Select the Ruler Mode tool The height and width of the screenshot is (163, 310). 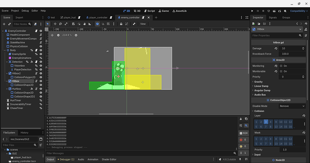point(90,24)
